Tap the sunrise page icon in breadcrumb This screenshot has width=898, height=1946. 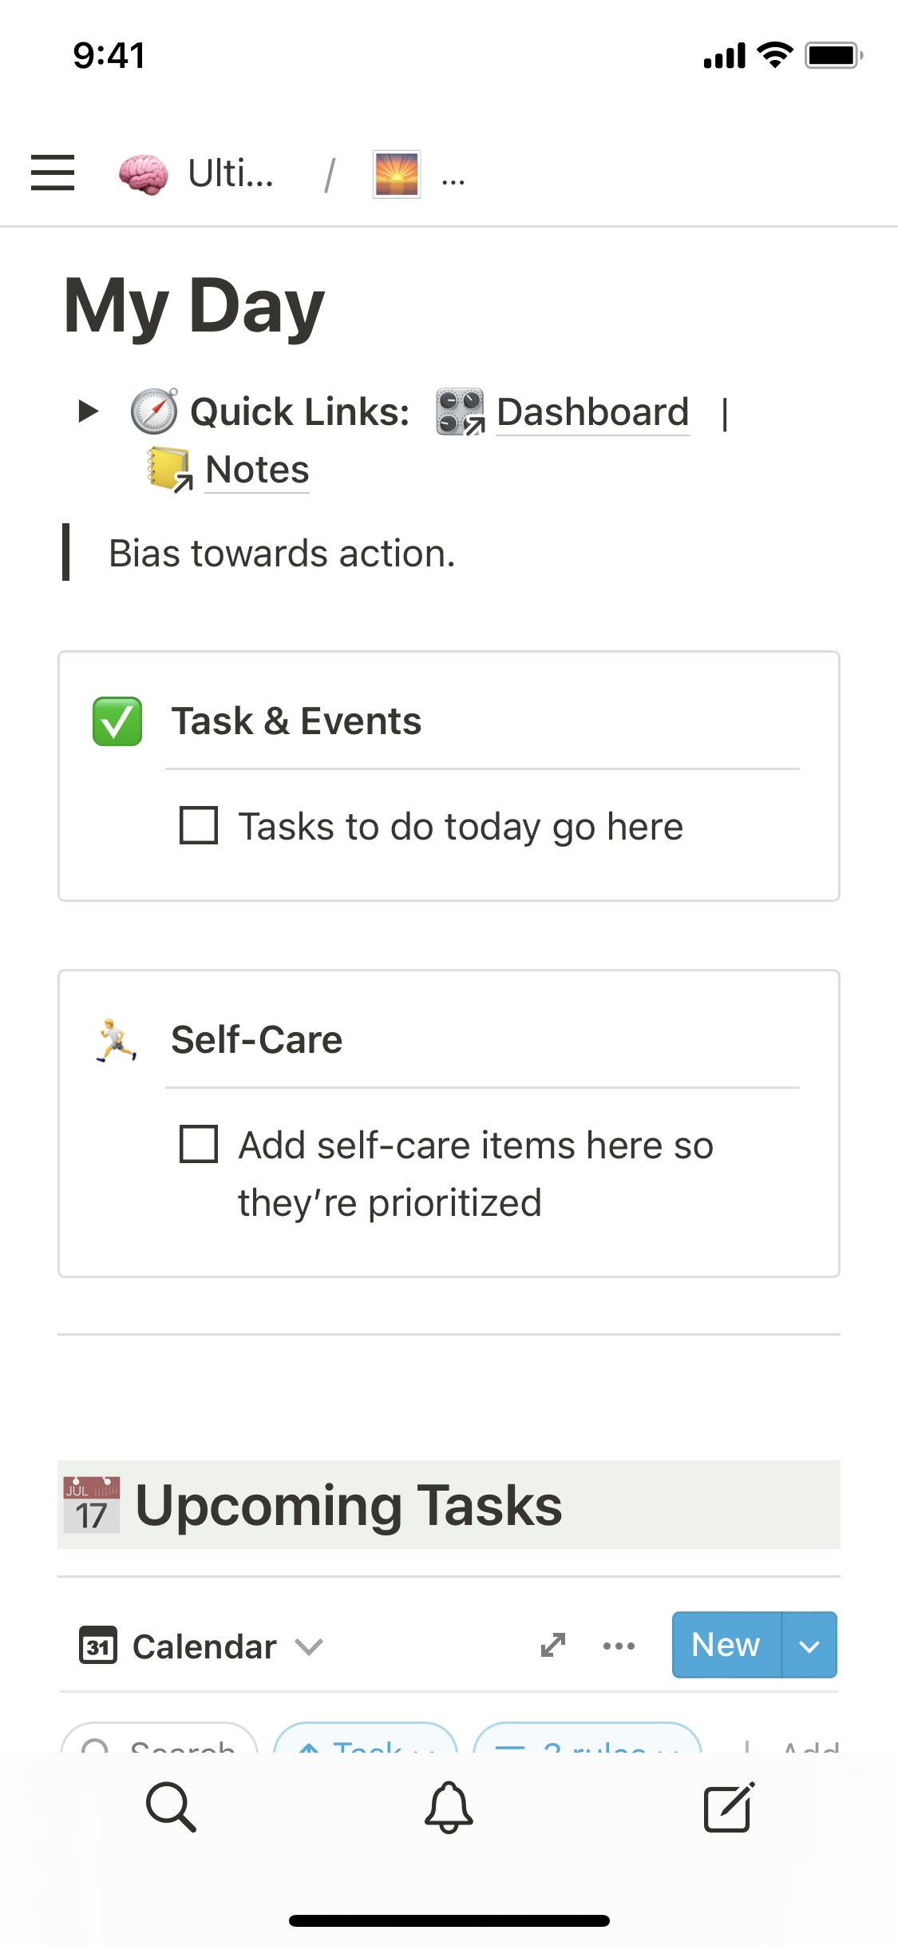(x=397, y=174)
